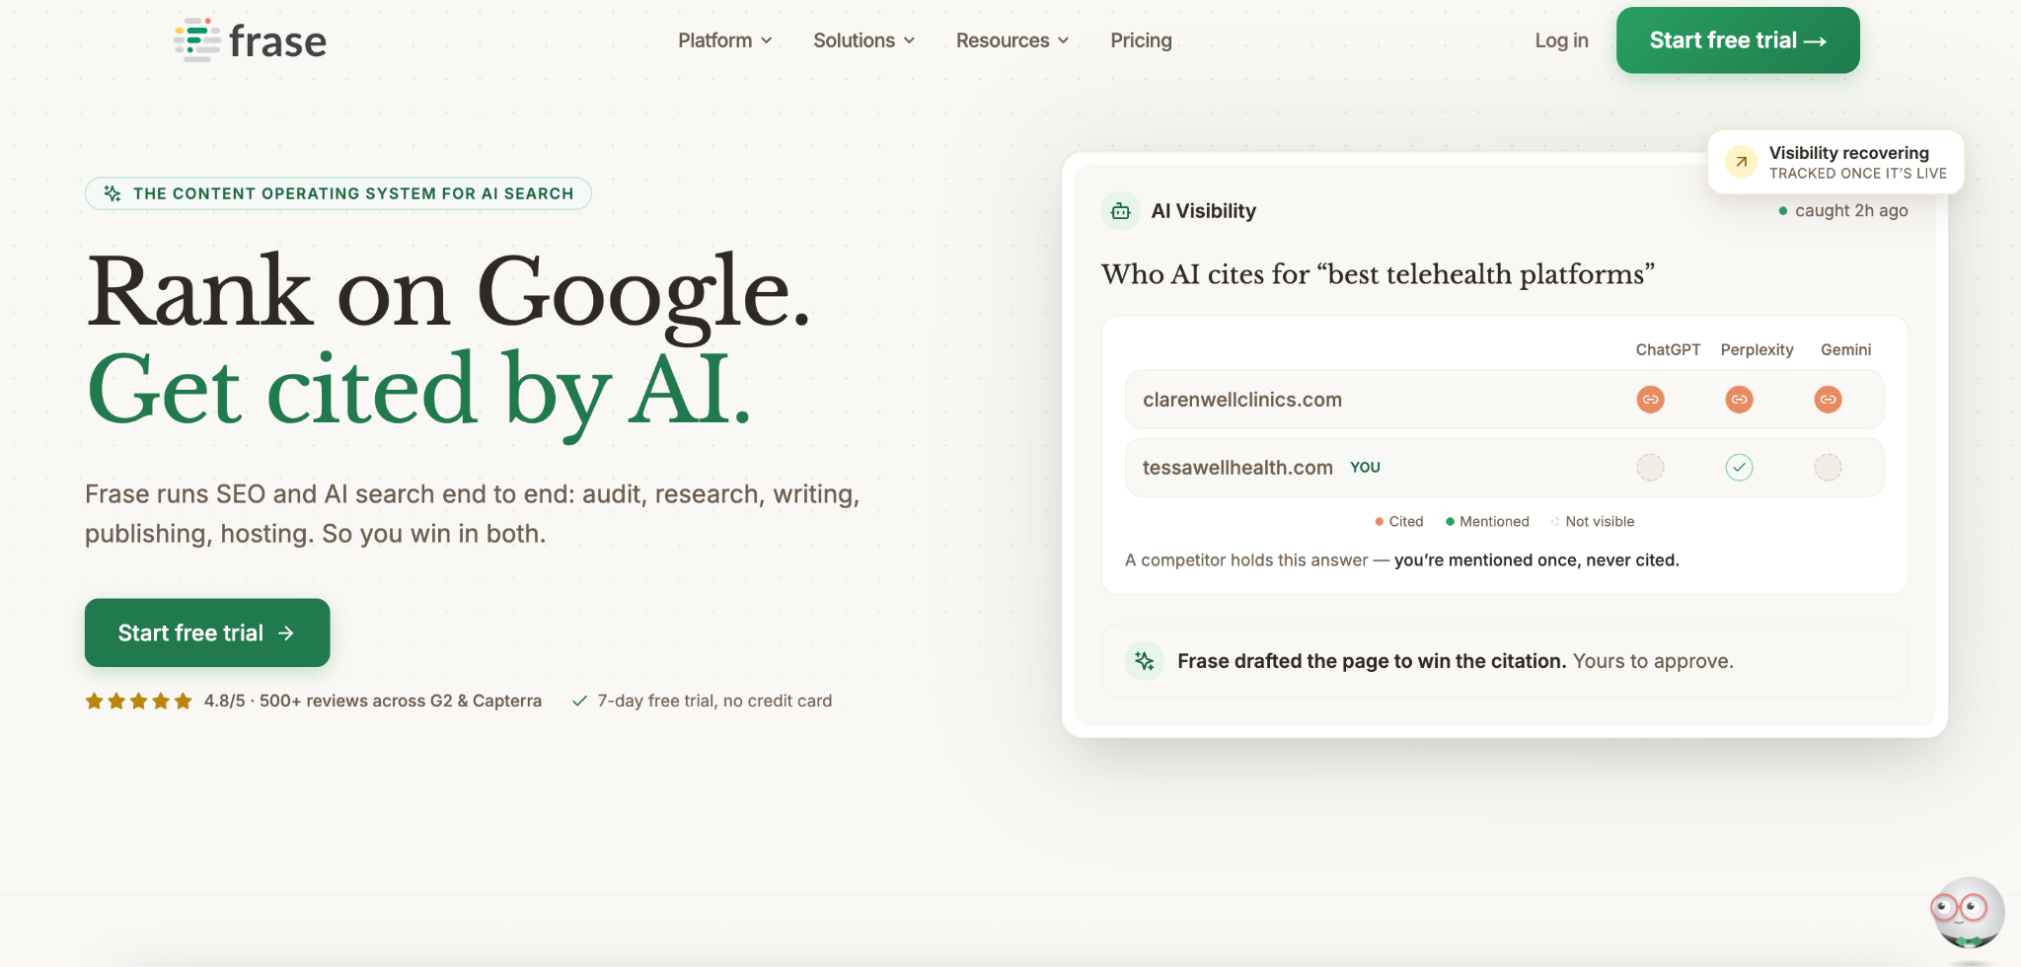Click the Frase logo icon
Screen dimensions: 2021x967
pyautogui.click(x=197, y=40)
